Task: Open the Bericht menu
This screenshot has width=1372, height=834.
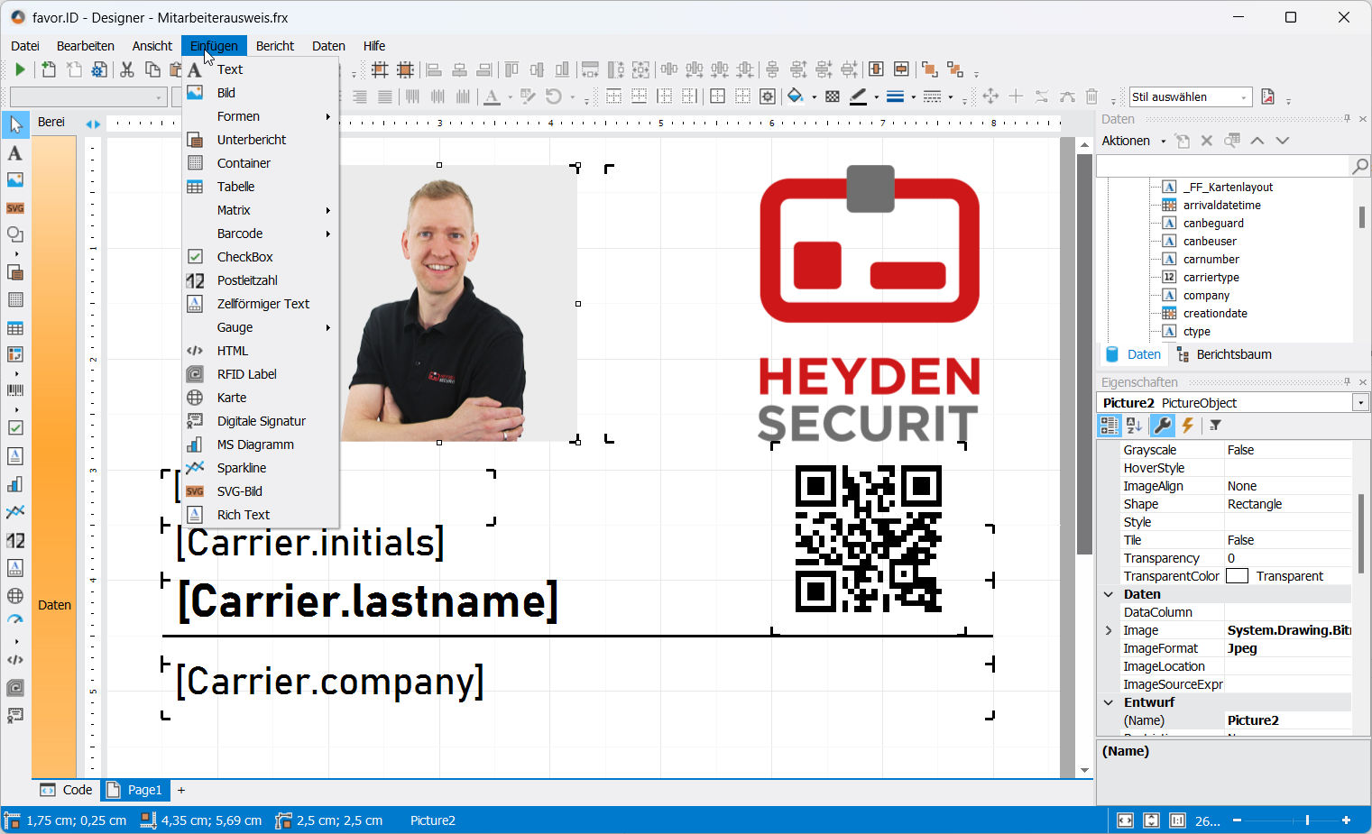Action: (x=274, y=45)
